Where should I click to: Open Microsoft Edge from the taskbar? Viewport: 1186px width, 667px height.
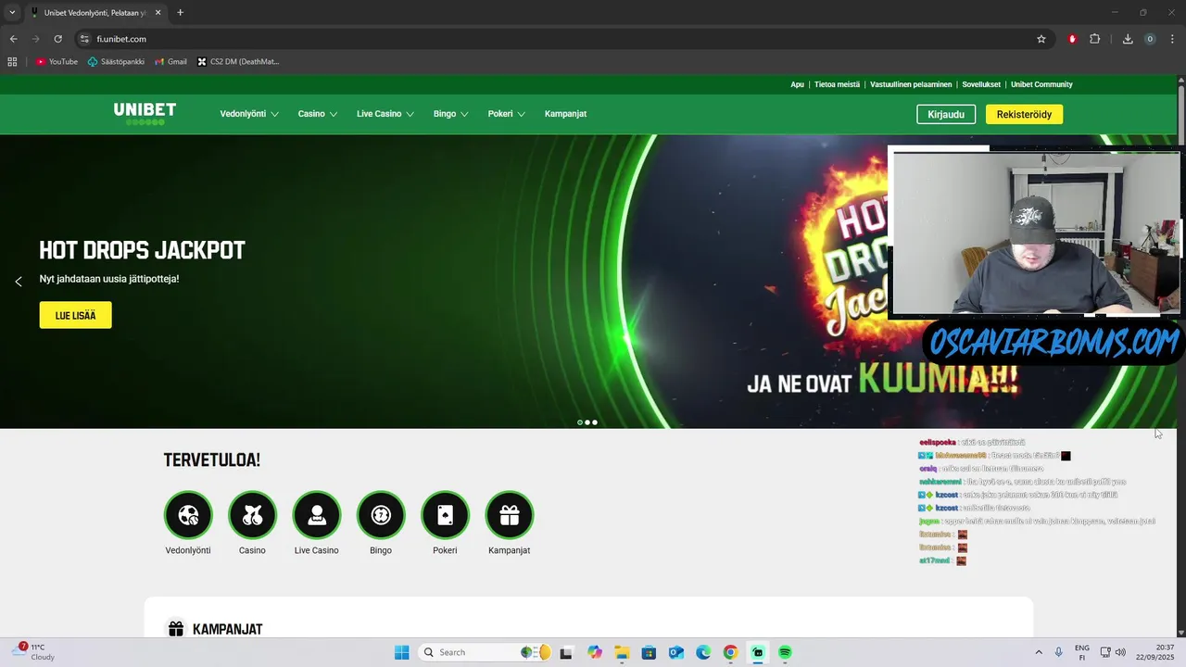point(703,652)
